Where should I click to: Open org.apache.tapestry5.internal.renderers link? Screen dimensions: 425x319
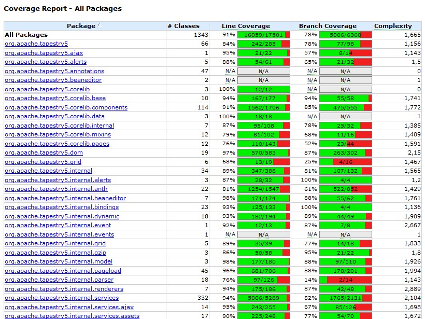(64, 289)
